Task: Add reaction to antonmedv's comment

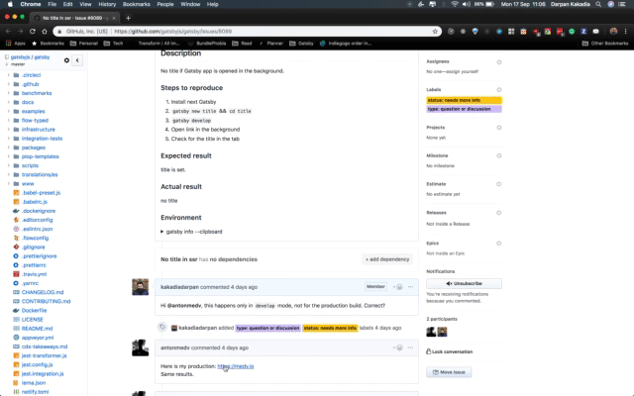Action: point(398,347)
